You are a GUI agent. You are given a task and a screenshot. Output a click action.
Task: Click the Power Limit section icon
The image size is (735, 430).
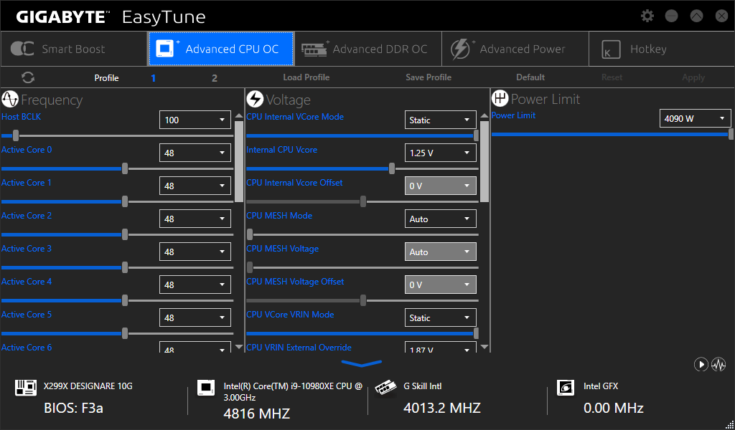coord(500,99)
